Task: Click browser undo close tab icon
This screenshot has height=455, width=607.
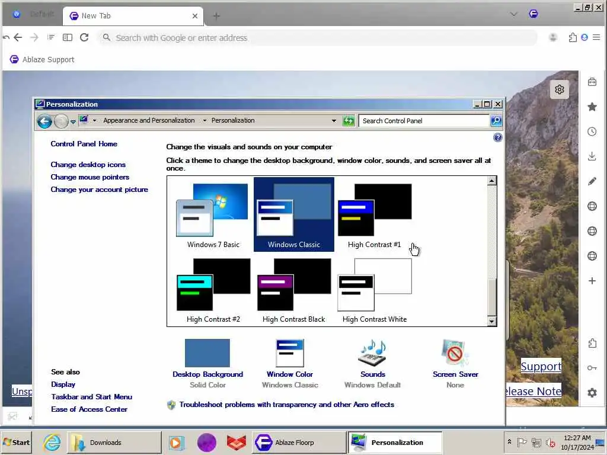Action: click(6, 37)
